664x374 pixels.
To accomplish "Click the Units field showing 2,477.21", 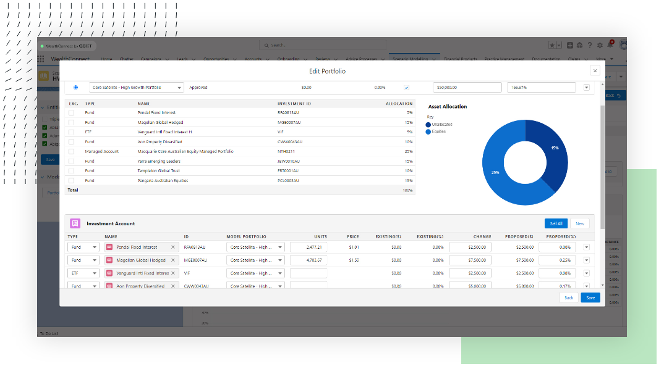I will click(x=309, y=247).
